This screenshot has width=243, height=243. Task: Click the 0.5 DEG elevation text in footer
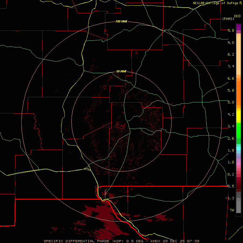135,241
